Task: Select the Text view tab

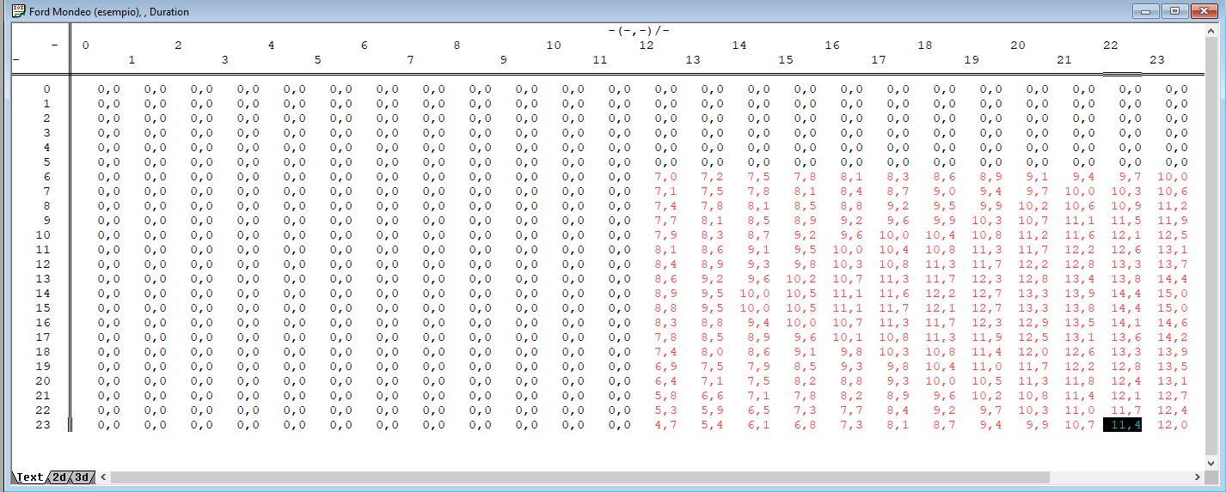Action: 29,477
